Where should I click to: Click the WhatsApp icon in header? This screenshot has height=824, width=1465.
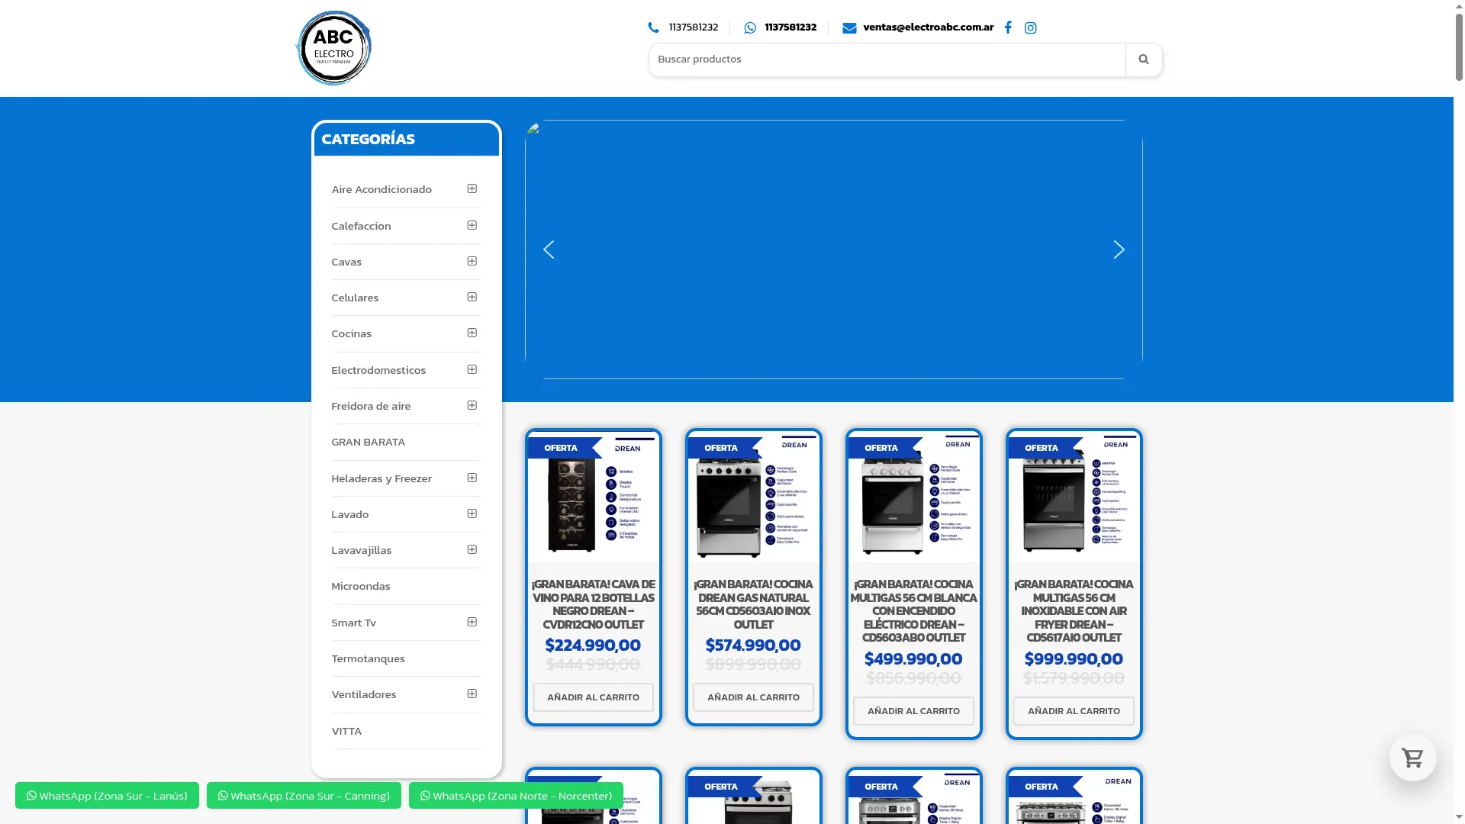(x=750, y=27)
